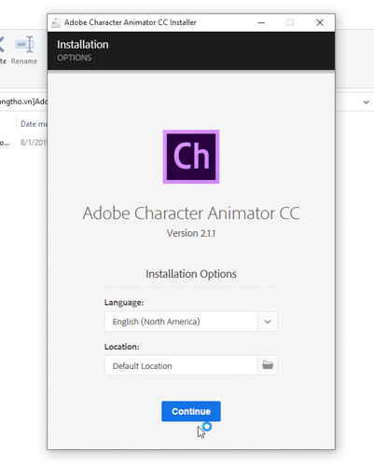
Task: Click the Installation Options heading
Action: coord(191,274)
